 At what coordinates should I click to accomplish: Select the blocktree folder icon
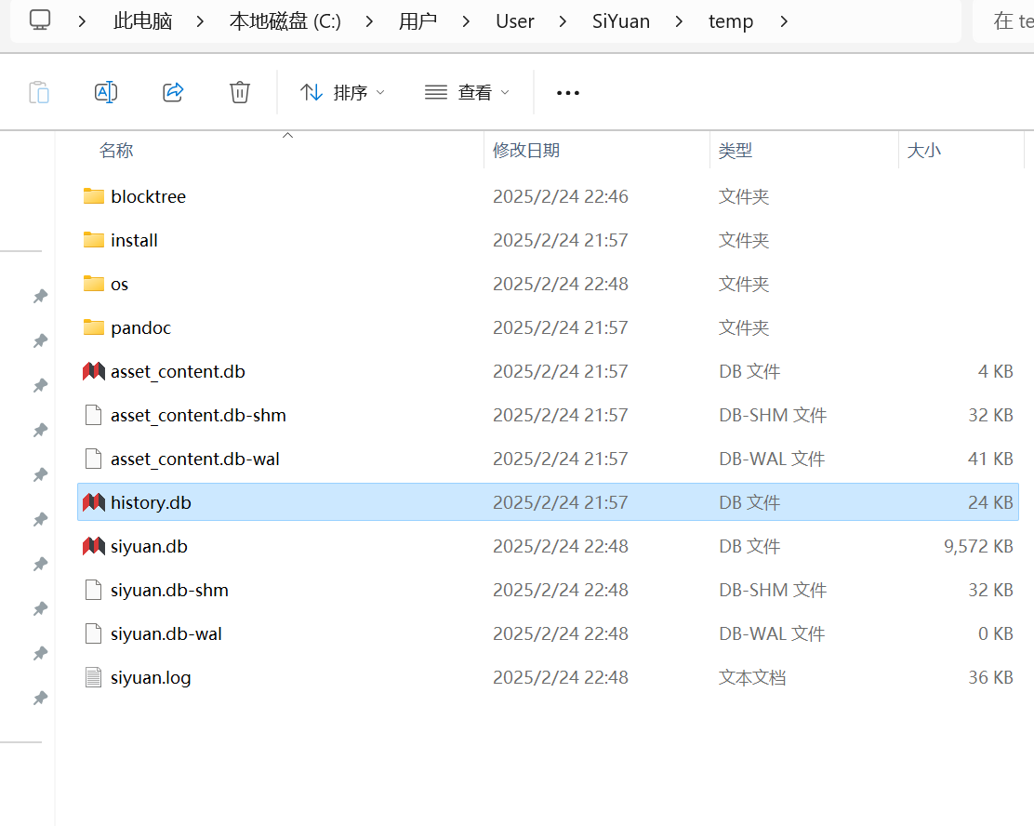pyautogui.click(x=94, y=196)
